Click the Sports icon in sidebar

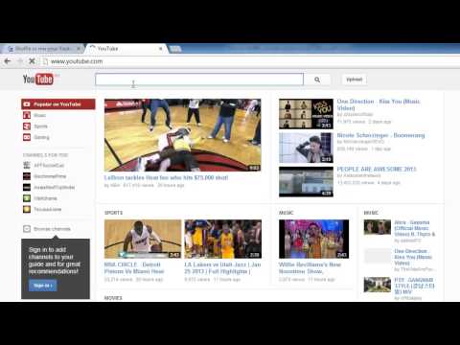pyautogui.click(x=27, y=126)
